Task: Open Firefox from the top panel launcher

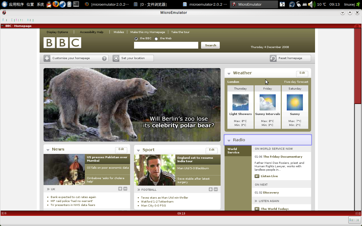Action: click(56, 4)
